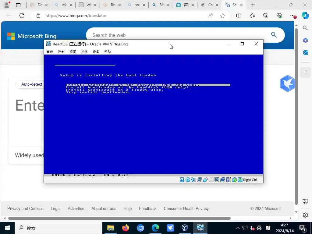Screen dimensions: 312x234
Task: Toggle Edge split screen icon
Action: coord(239,16)
